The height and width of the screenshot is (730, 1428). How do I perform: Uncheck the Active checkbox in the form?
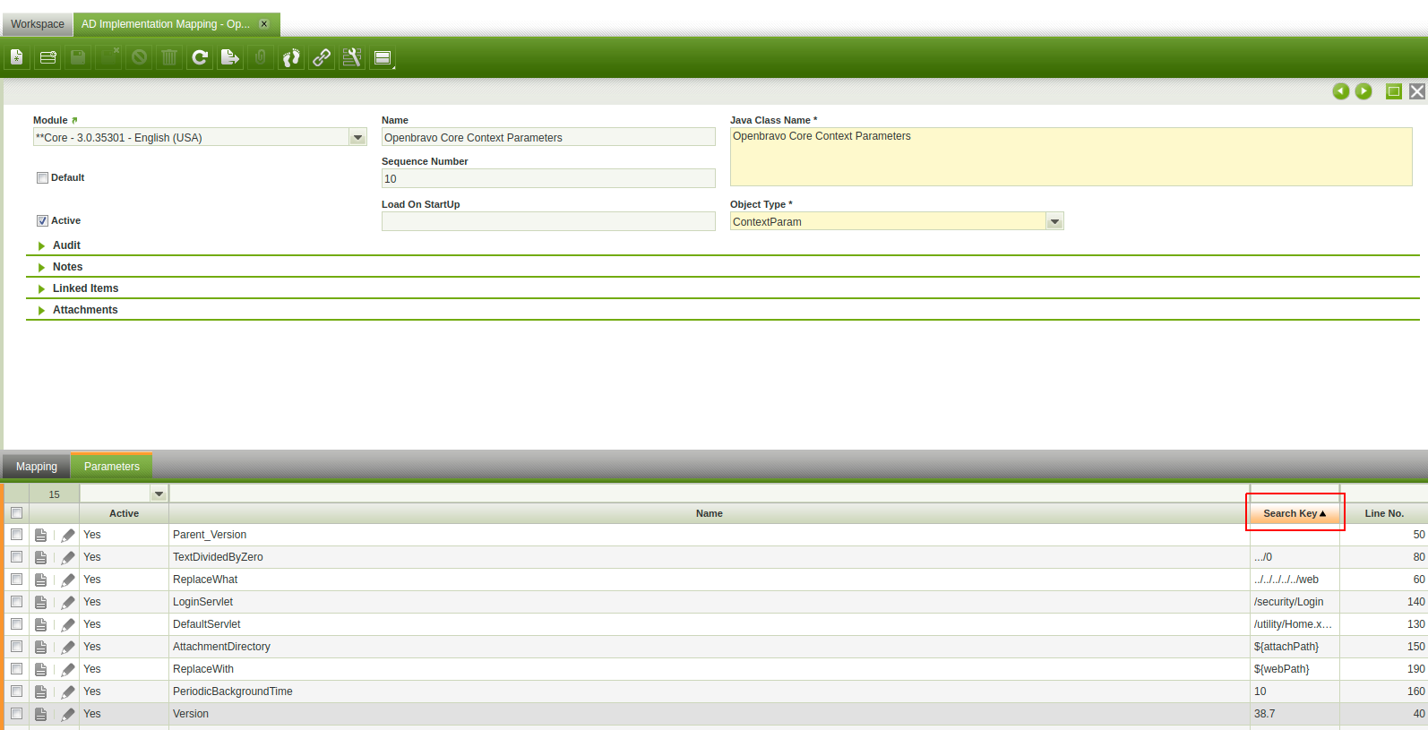coord(42,220)
